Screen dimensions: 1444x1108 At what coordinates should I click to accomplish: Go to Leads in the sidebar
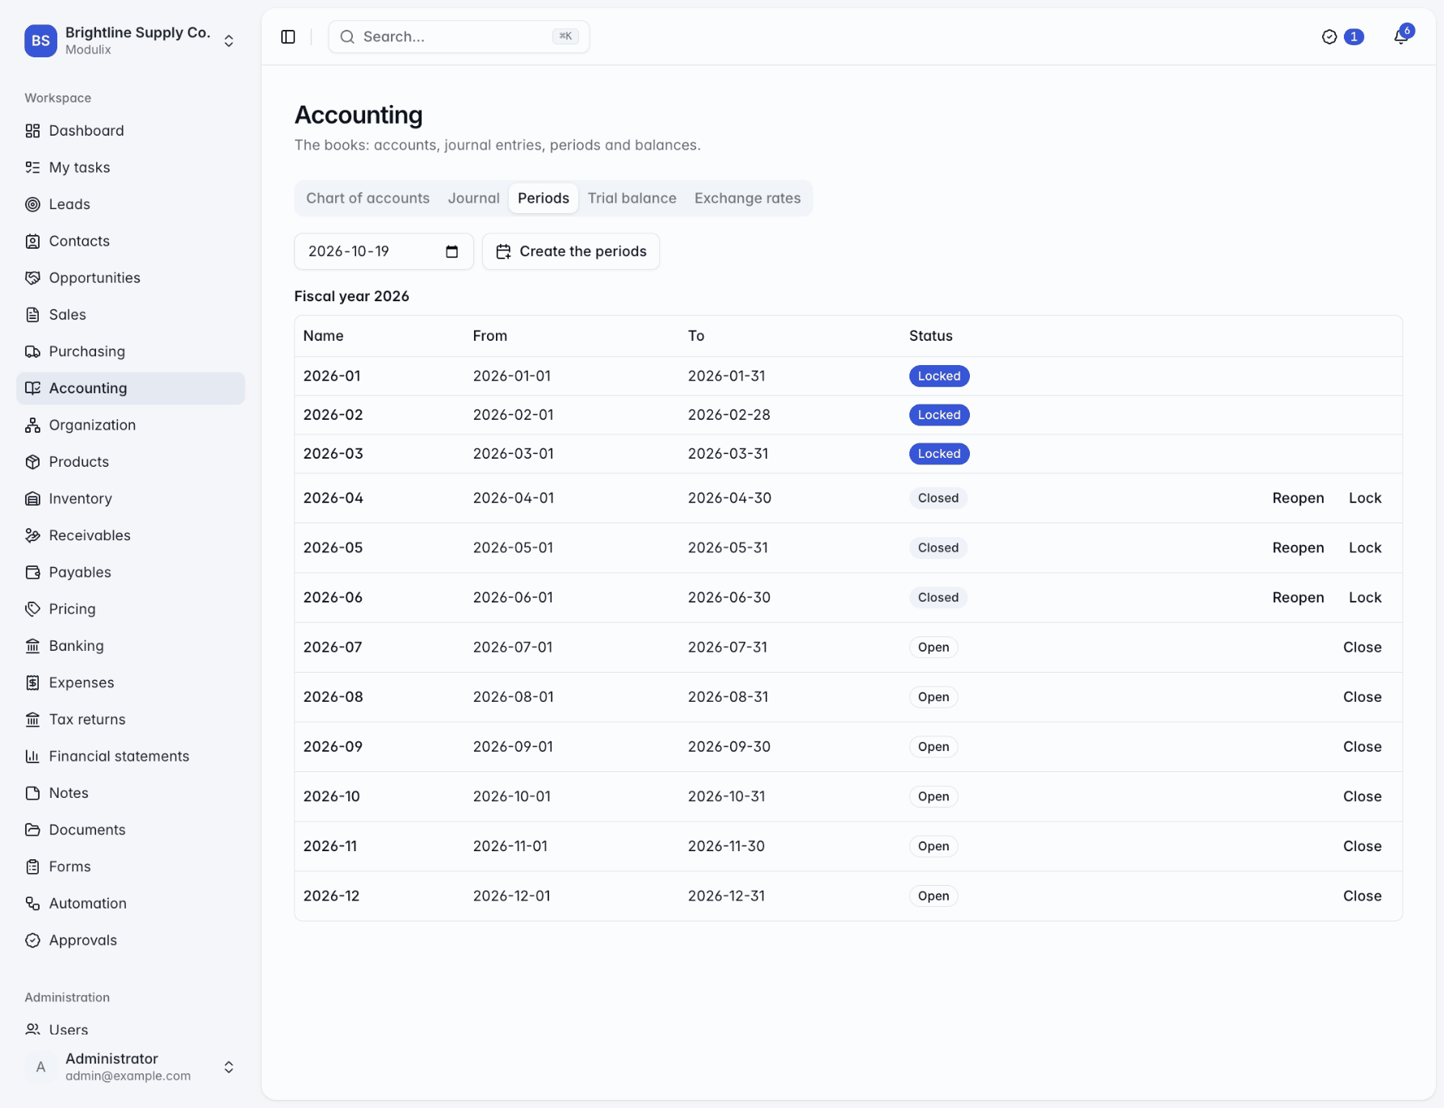[x=131, y=204]
